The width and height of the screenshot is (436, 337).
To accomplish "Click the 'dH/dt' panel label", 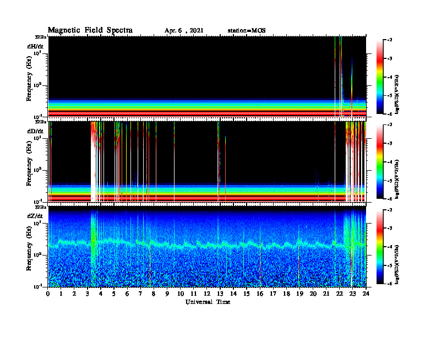I will [x=35, y=46].
